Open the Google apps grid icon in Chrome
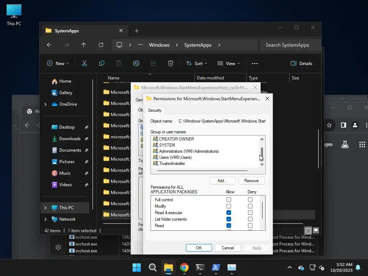Image resolution: width=368 pixels, height=276 pixels. pos(362,144)
